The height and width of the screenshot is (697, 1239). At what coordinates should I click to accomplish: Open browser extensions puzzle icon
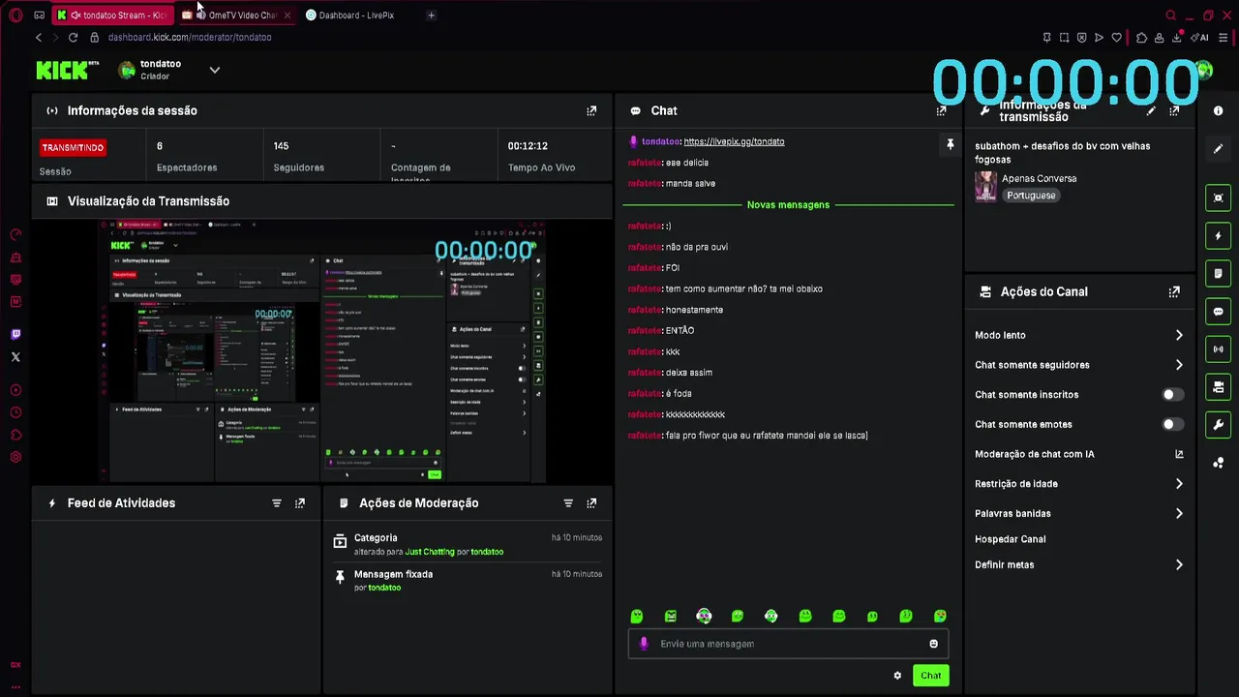click(x=1142, y=38)
